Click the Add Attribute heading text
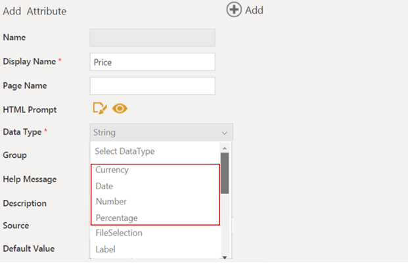The height and width of the screenshot is (263, 408). click(35, 11)
